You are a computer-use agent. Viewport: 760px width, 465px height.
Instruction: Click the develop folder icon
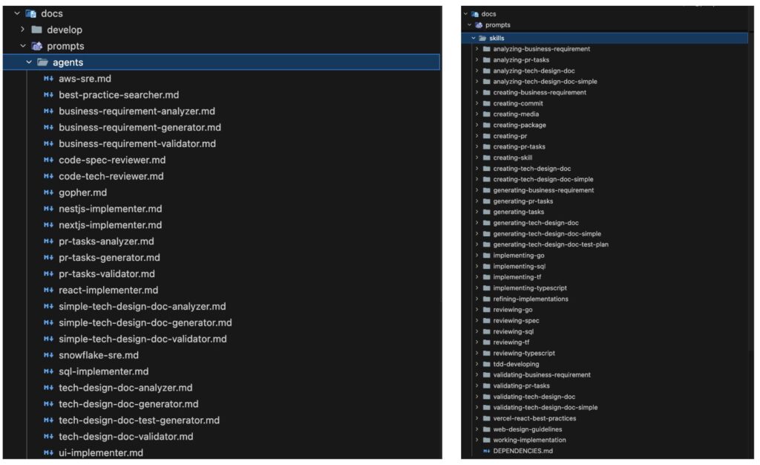[x=36, y=30]
